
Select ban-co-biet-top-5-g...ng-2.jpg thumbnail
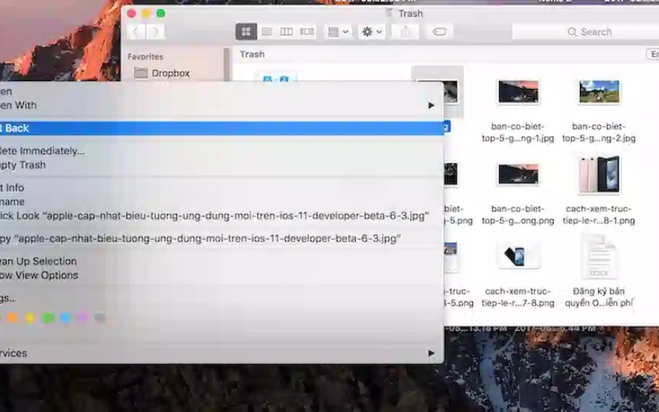[x=599, y=91]
